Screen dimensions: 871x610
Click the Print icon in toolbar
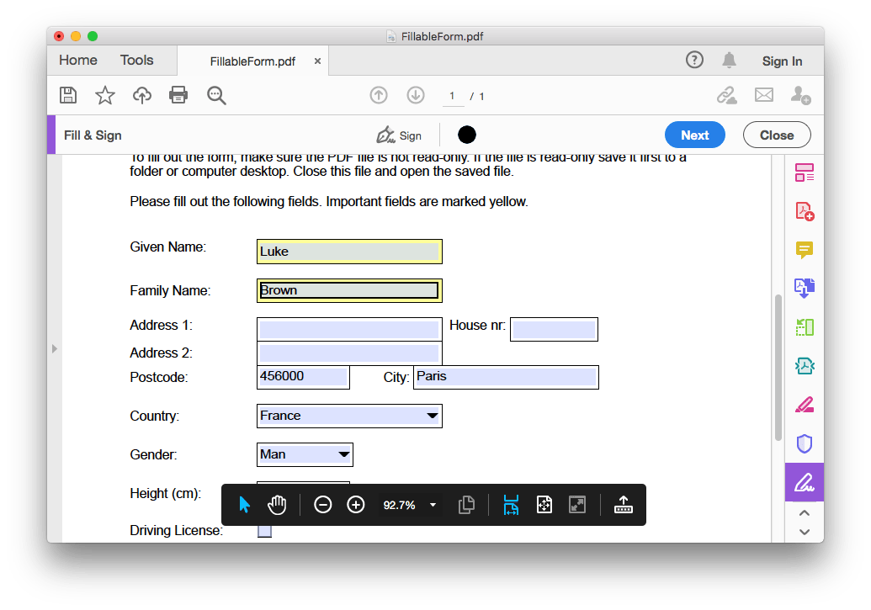[x=178, y=95]
